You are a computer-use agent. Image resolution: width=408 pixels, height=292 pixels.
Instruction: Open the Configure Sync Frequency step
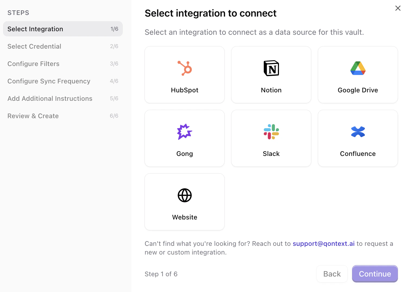click(x=49, y=81)
